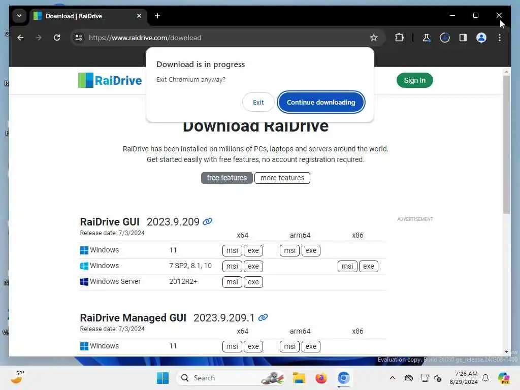Download Managed GUI Windows 11 x64 exe

tap(253, 346)
